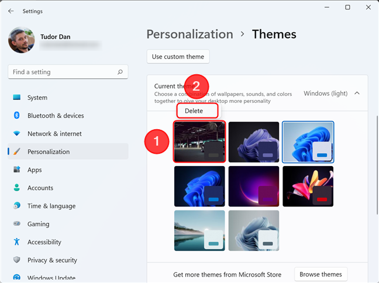Click the Windows Update icon
Image resolution: width=379 pixels, height=283 pixels.
[x=17, y=277]
